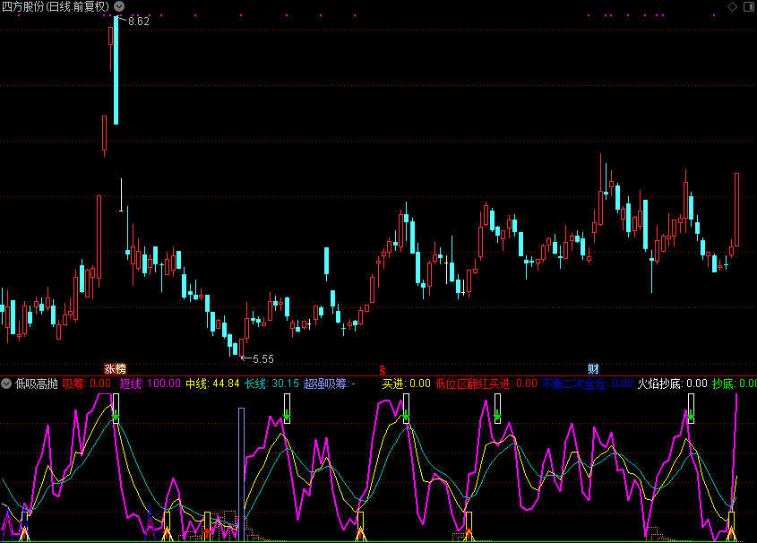This screenshot has height=543, width=757.
Task: Open the blue 财 financial marker
Action: pos(593,369)
